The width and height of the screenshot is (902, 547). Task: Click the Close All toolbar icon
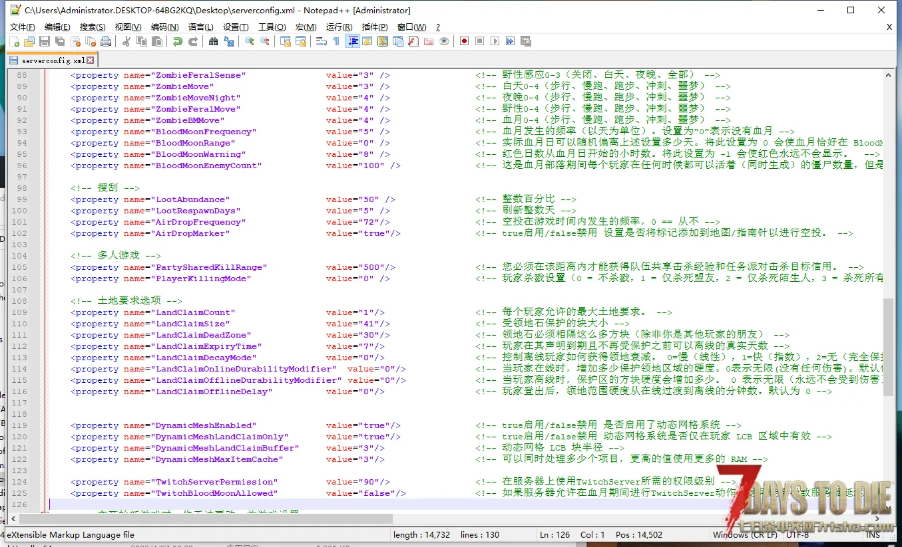click(90, 41)
